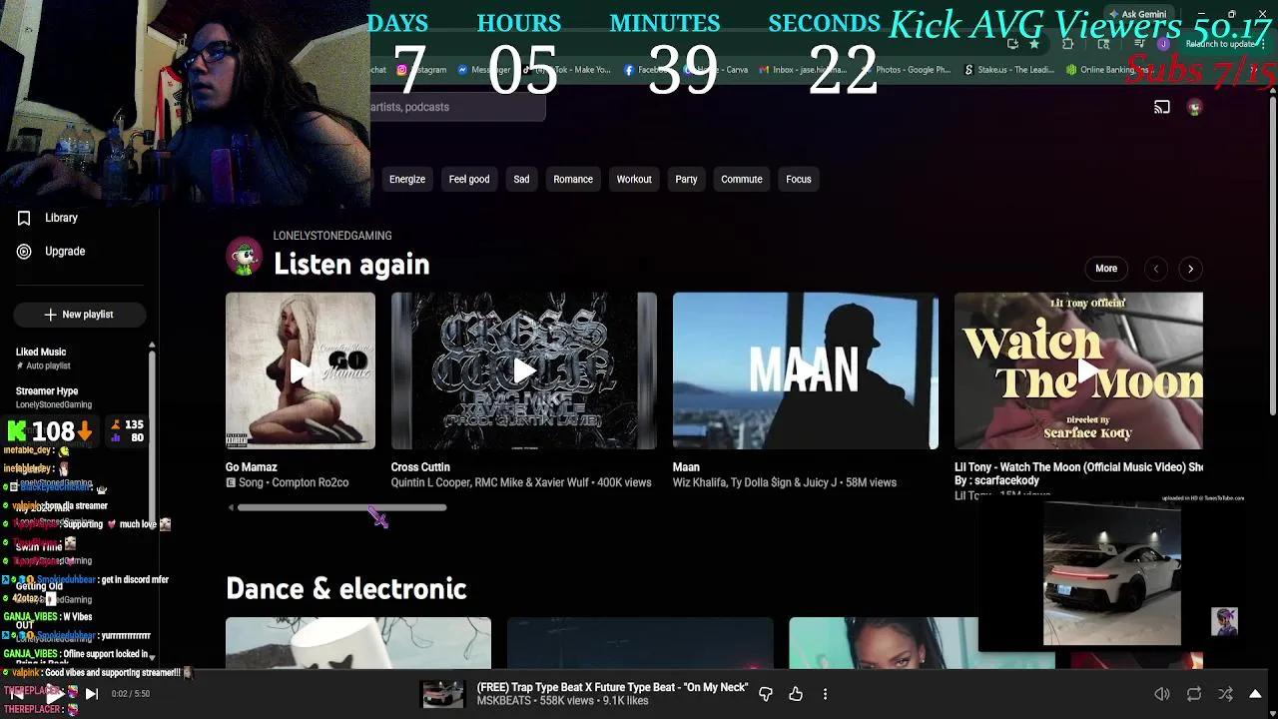Show next Listen again items
Image resolution: width=1278 pixels, height=719 pixels.
pos(1190,269)
